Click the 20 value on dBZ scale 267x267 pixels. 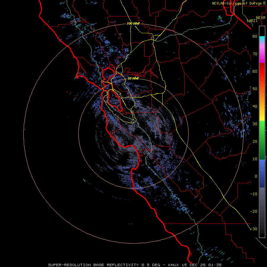255,142
